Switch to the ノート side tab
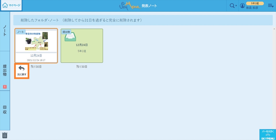 5,31
